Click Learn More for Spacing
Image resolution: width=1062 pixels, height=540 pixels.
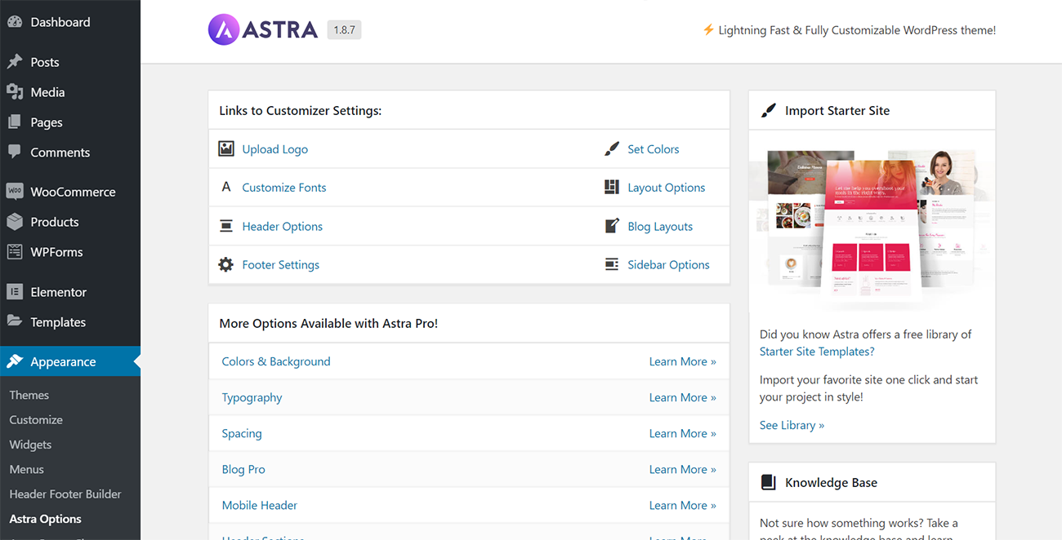point(683,433)
